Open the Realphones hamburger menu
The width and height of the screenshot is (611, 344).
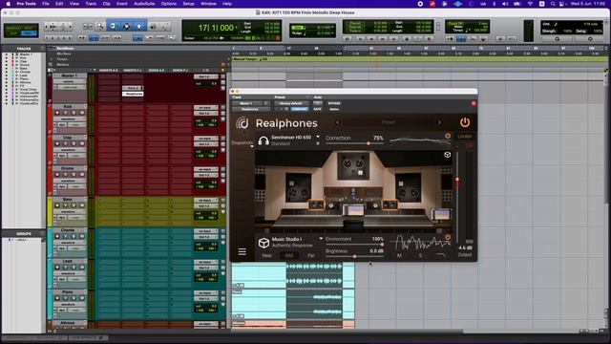click(242, 251)
